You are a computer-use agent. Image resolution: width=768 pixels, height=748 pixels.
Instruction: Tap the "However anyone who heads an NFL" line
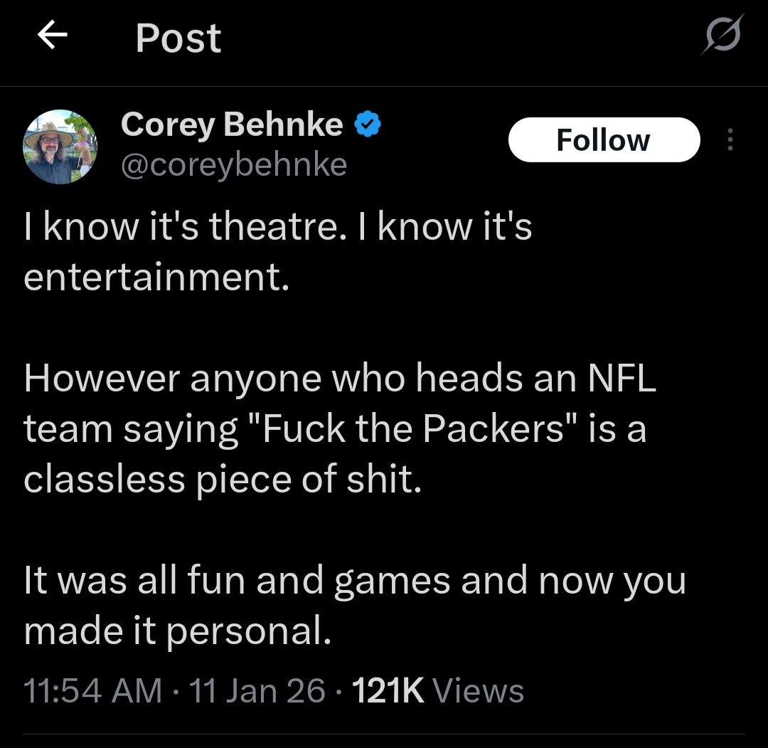tap(339, 378)
